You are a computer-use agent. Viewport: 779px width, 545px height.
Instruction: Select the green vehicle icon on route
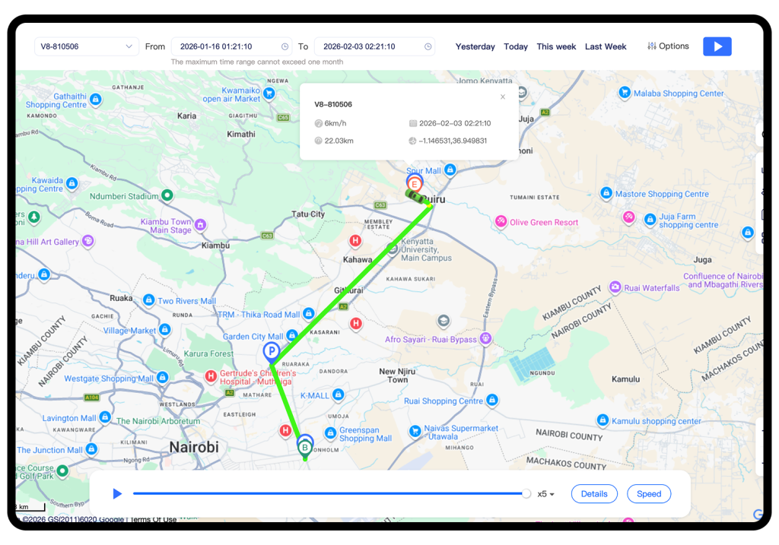point(415,196)
